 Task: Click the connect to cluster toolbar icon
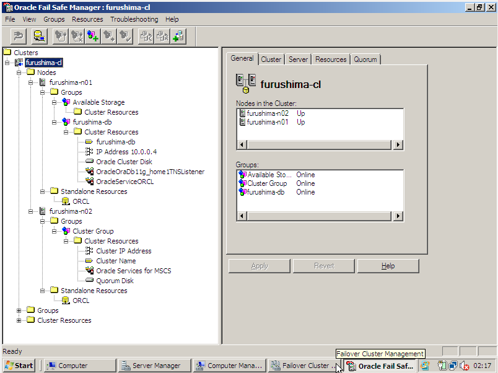[x=19, y=36]
